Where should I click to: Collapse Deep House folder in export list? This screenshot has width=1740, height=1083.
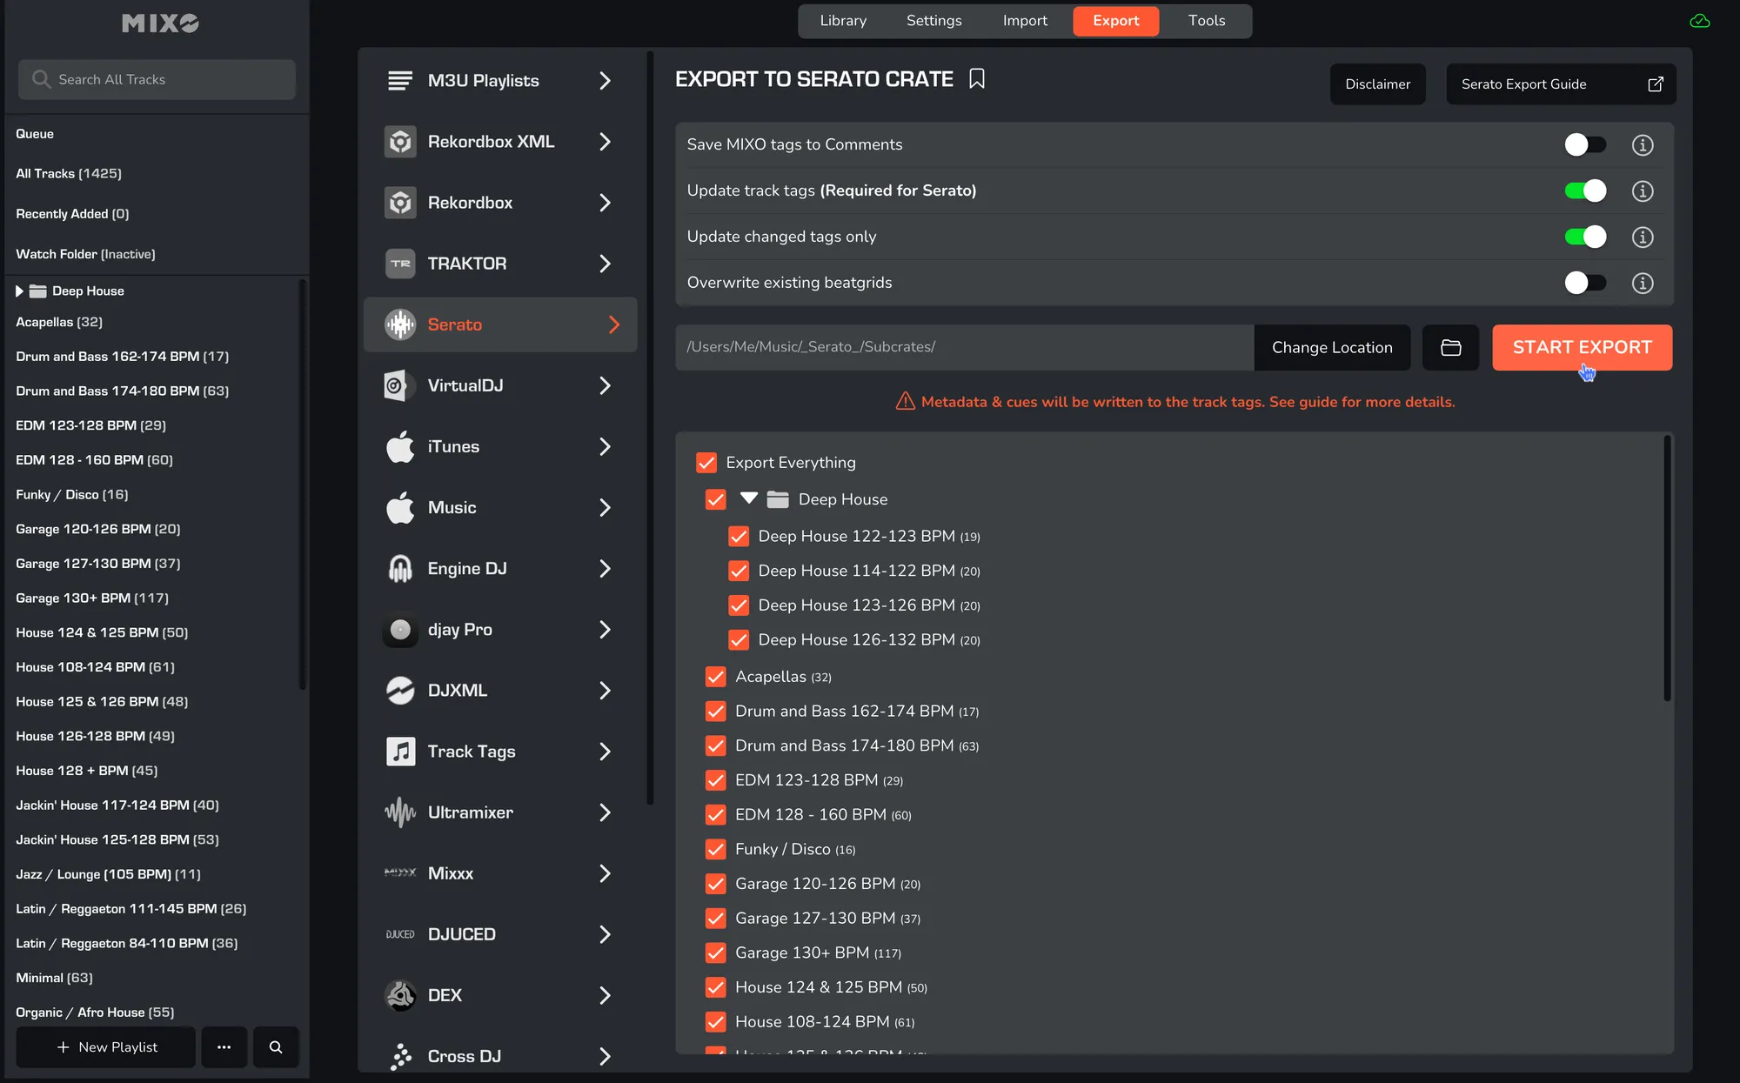pos(748,498)
